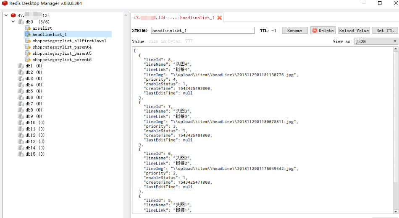This screenshot has height=218, width=399.
Task: Open the db1 (0) database
Action: pyautogui.click(x=34, y=66)
